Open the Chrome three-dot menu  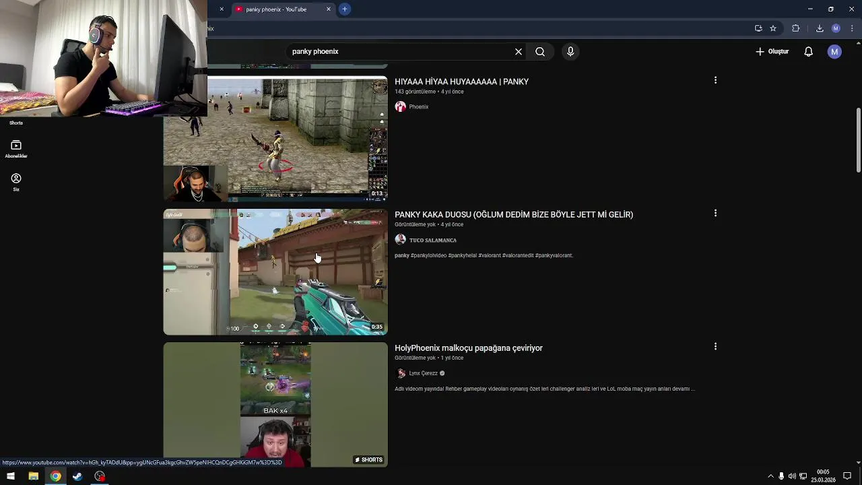[852, 28]
